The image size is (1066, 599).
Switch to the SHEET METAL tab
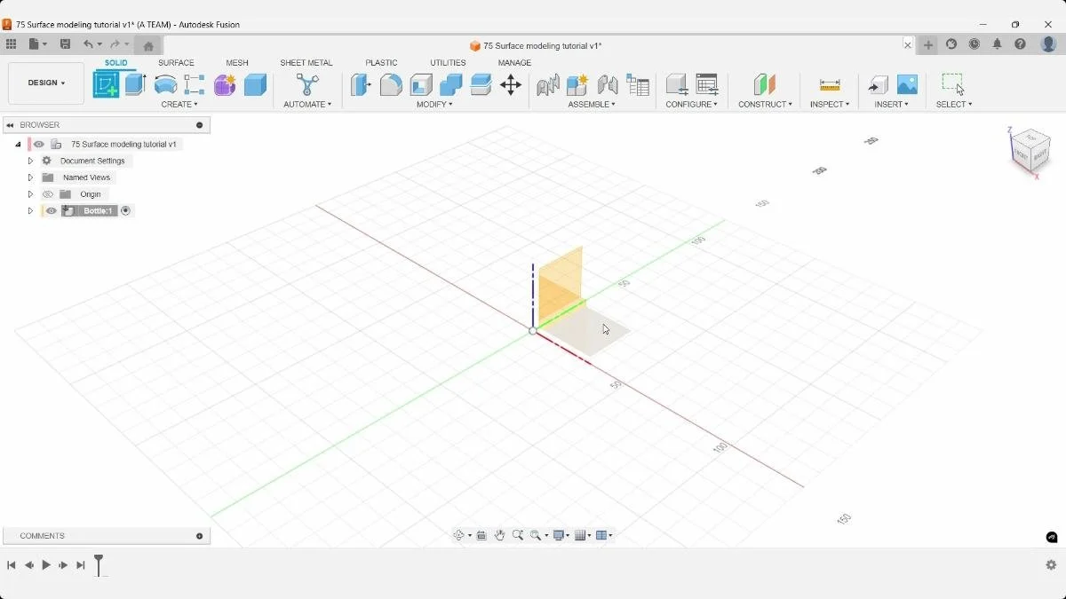pyautogui.click(x=306, y=63)
